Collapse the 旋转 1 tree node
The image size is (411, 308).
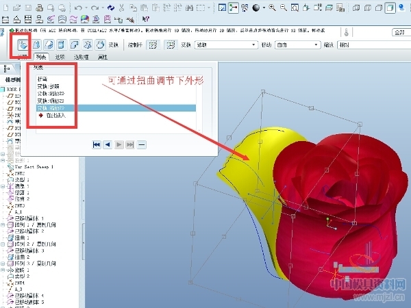coord(3,270)
